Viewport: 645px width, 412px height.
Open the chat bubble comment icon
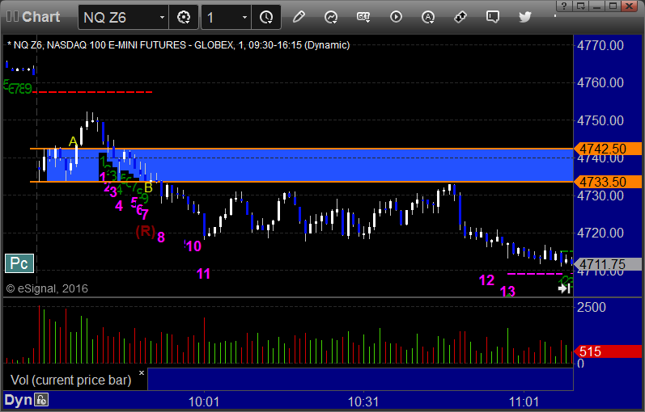tap(492, 17)
